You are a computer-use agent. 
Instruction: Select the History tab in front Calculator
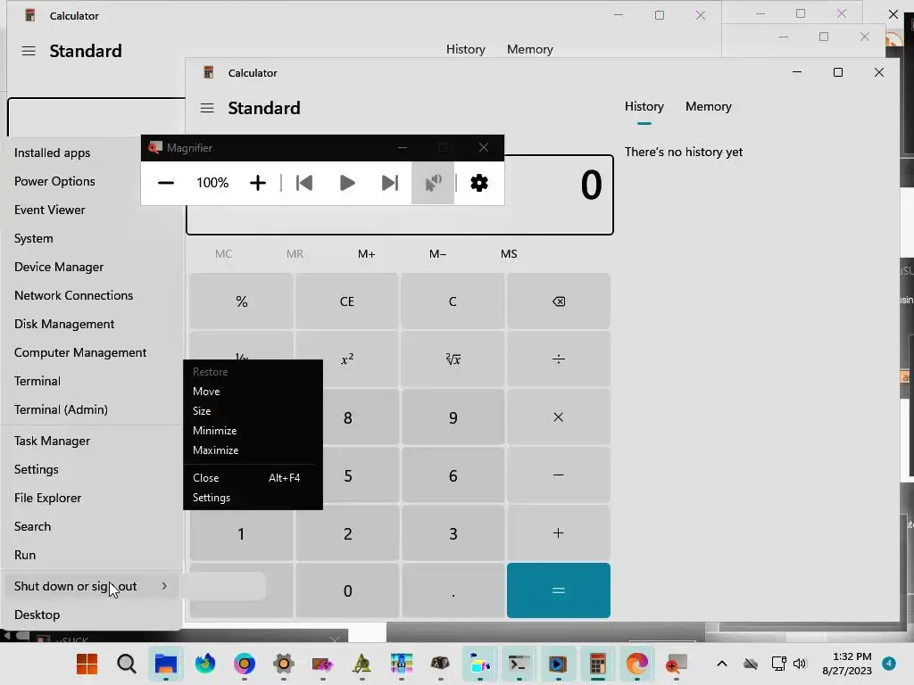pyautogui.click(x=644, y=107)
